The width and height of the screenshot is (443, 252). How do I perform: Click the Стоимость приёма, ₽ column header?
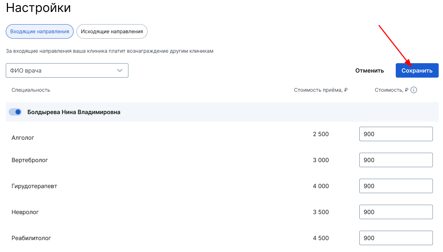click(x=320, y=90)
